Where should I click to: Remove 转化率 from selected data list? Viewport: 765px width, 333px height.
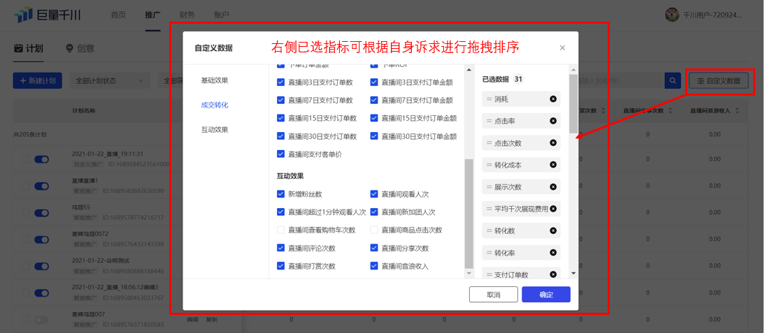pyautogui.click(x=552, y=253)
